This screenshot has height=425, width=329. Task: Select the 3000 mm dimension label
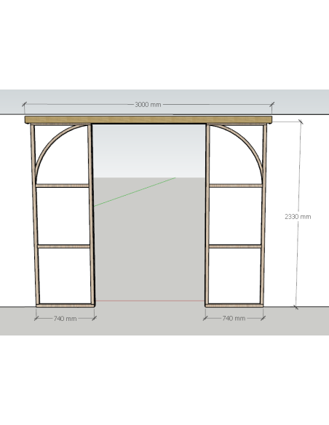(148, 104)
